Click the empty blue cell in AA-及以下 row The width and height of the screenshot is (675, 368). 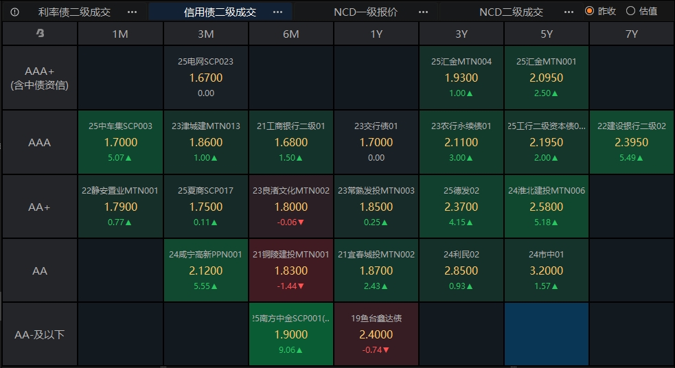point(547,334)
